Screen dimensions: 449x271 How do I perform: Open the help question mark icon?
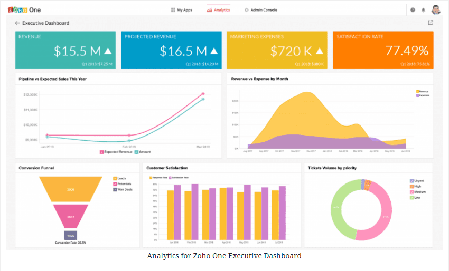click(413, 10)
